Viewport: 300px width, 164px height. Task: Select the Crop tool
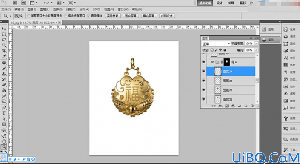[4, 51]
